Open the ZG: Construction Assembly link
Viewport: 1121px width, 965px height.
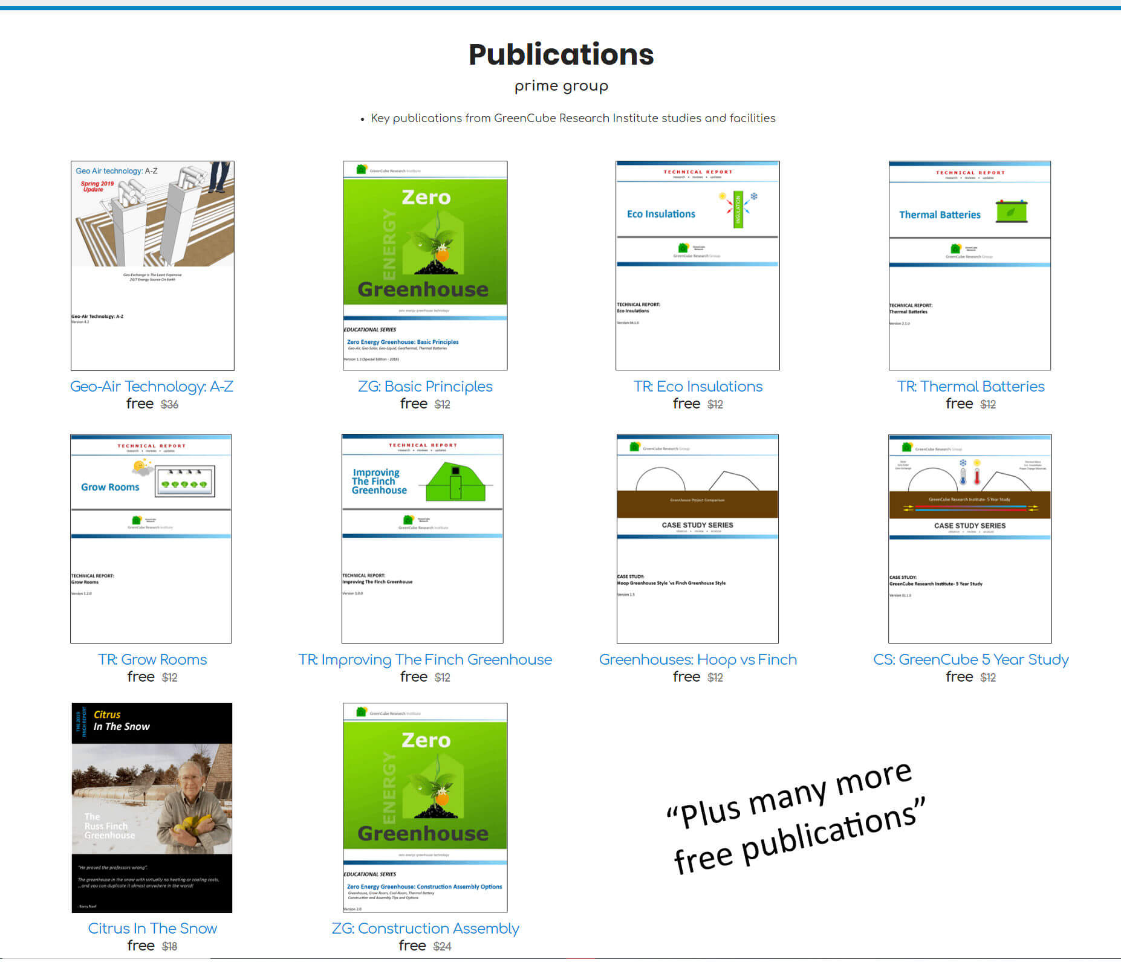[x=425, y=929]
